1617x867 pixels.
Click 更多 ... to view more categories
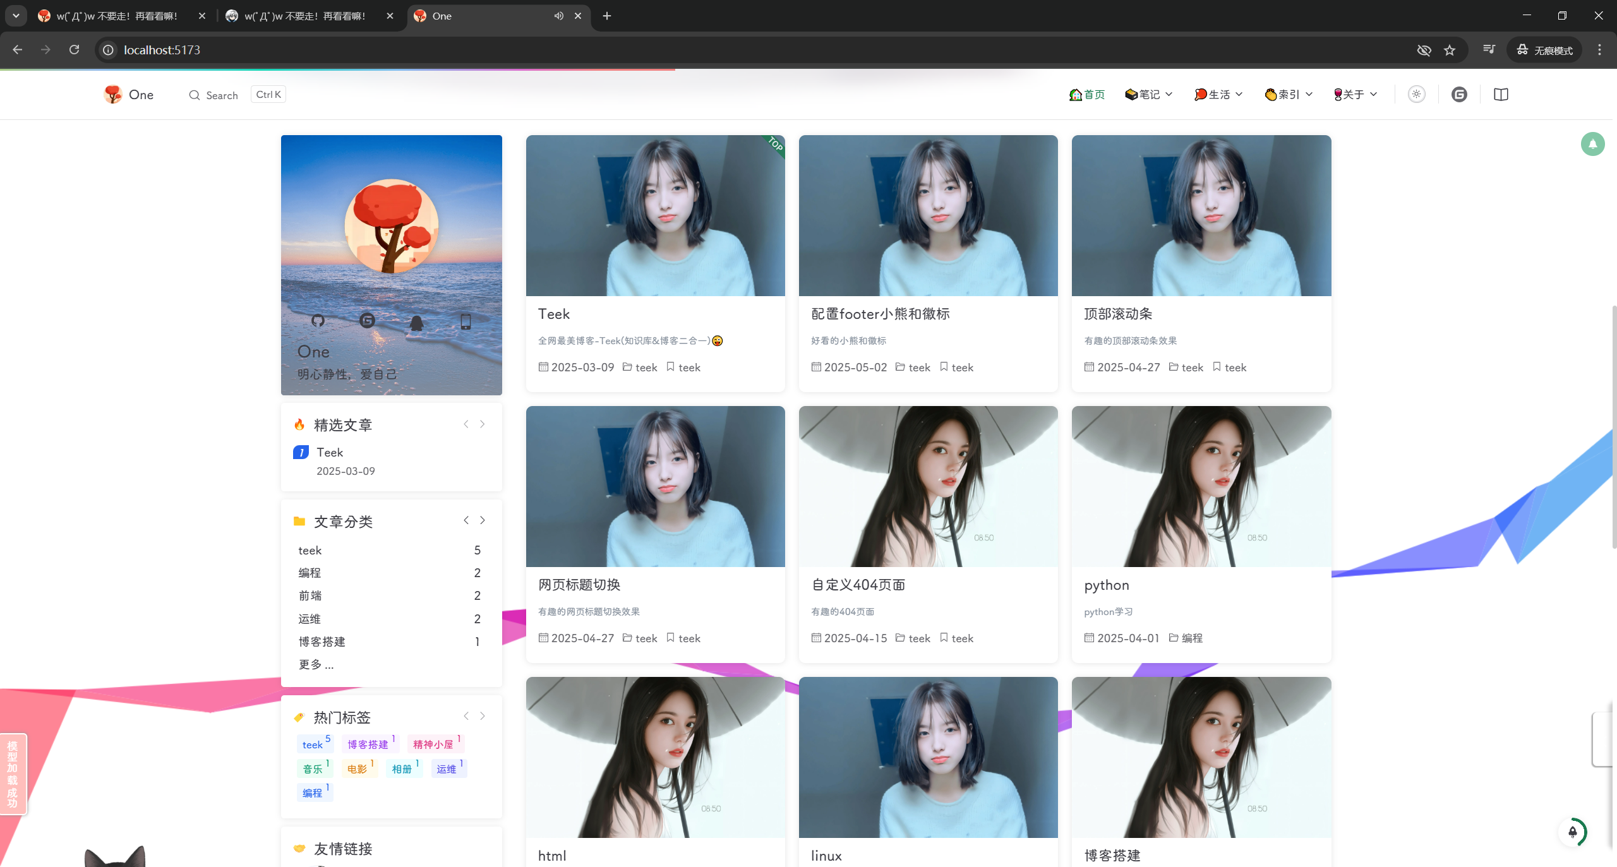click(x=316, y=664)
